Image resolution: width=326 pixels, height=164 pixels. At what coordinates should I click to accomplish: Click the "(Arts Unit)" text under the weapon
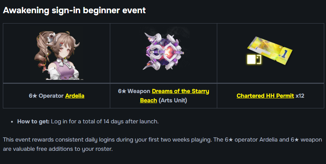[173, 101]
